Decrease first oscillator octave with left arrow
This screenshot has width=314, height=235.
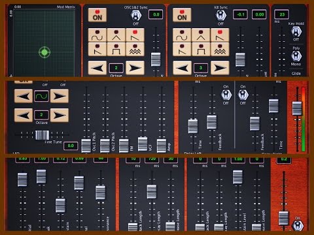[x=97, y=68]
